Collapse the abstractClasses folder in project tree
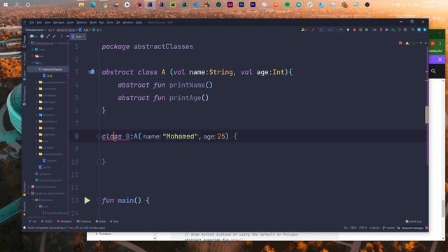Screen dimensions: 448x252 point(36,69)
